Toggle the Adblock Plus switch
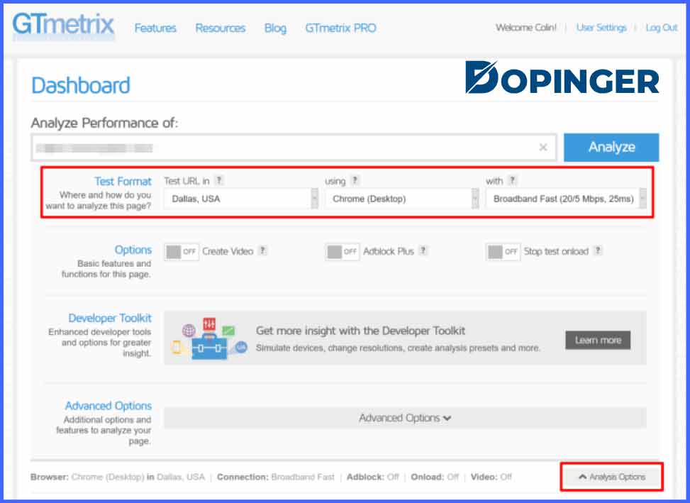Screen dimensions: 690x503 coord(342,252)
